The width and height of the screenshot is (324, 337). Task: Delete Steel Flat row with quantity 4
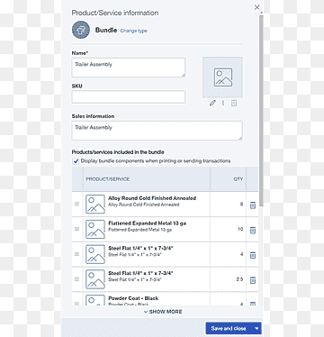tap(253, 255)
